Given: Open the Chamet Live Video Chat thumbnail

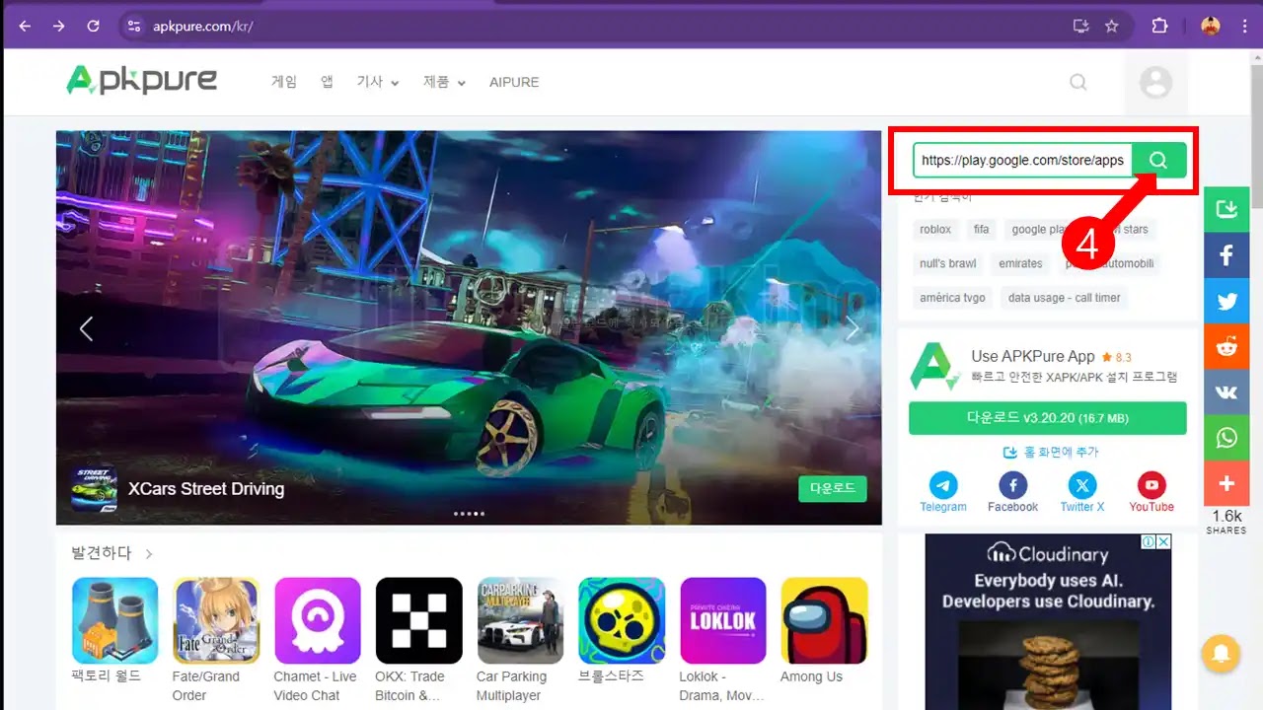Looking at the screenshot, I should [318, 620].
